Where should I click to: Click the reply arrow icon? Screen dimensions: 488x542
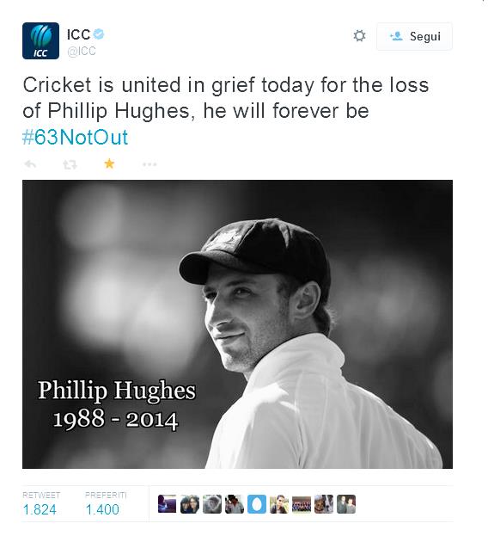(31, 164)
